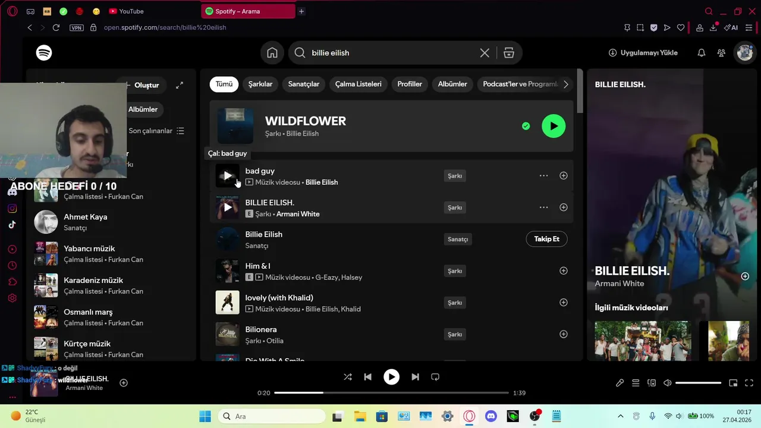Viewport: 761px width, 428px height.
Task: Skip to the next track
Action: [x=415, y=377]
